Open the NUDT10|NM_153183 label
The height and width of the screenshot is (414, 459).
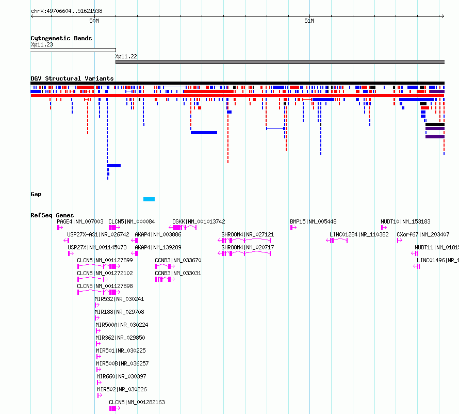pos(405,221)
